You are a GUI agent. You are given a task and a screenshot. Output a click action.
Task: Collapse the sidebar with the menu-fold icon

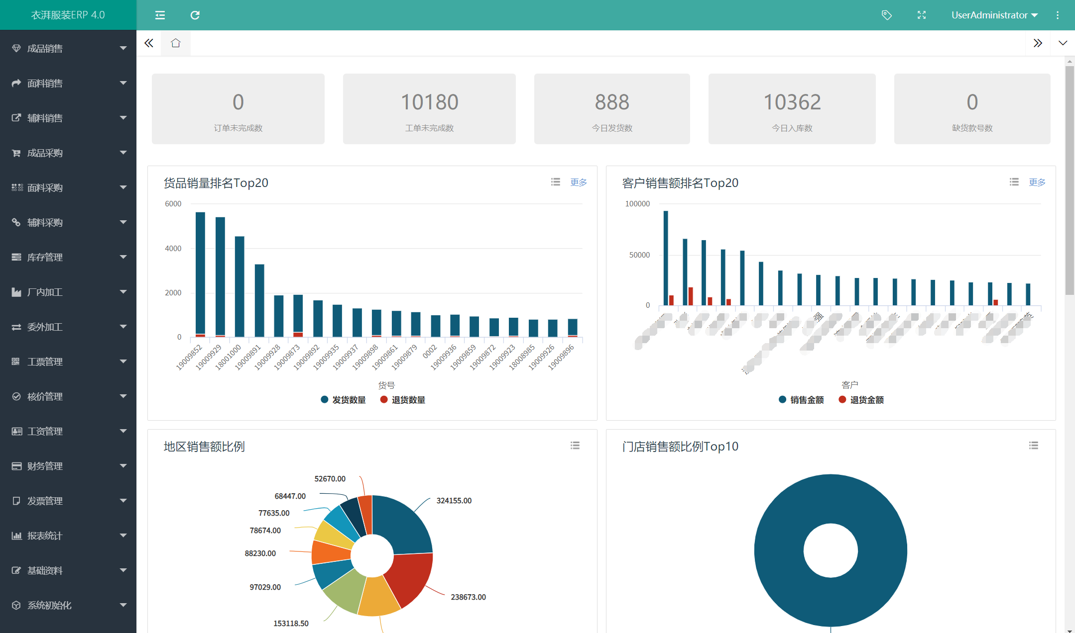160,15
